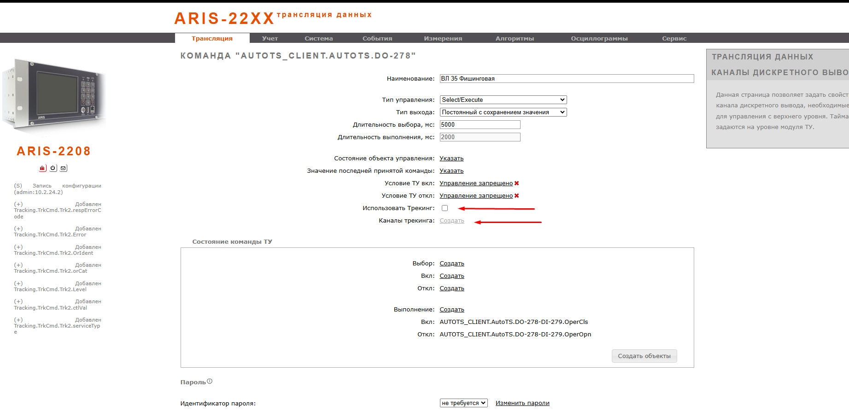The height and width of the screenshot is (417, 849).
Task: Click 'Создать' link in the first Вкл row
Action: (452, 276)
